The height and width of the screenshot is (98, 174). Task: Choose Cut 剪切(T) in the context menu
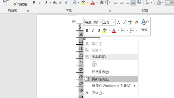click(x=111, y=44)
